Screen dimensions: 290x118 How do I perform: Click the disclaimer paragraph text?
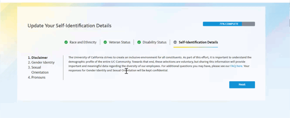pos(160,64)
